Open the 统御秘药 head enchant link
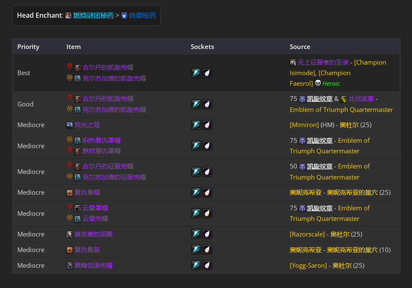The image size is (412, 288). [142, 16]
